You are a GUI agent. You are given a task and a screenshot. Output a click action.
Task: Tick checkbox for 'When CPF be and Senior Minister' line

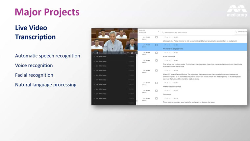click(x=156, y=70)
